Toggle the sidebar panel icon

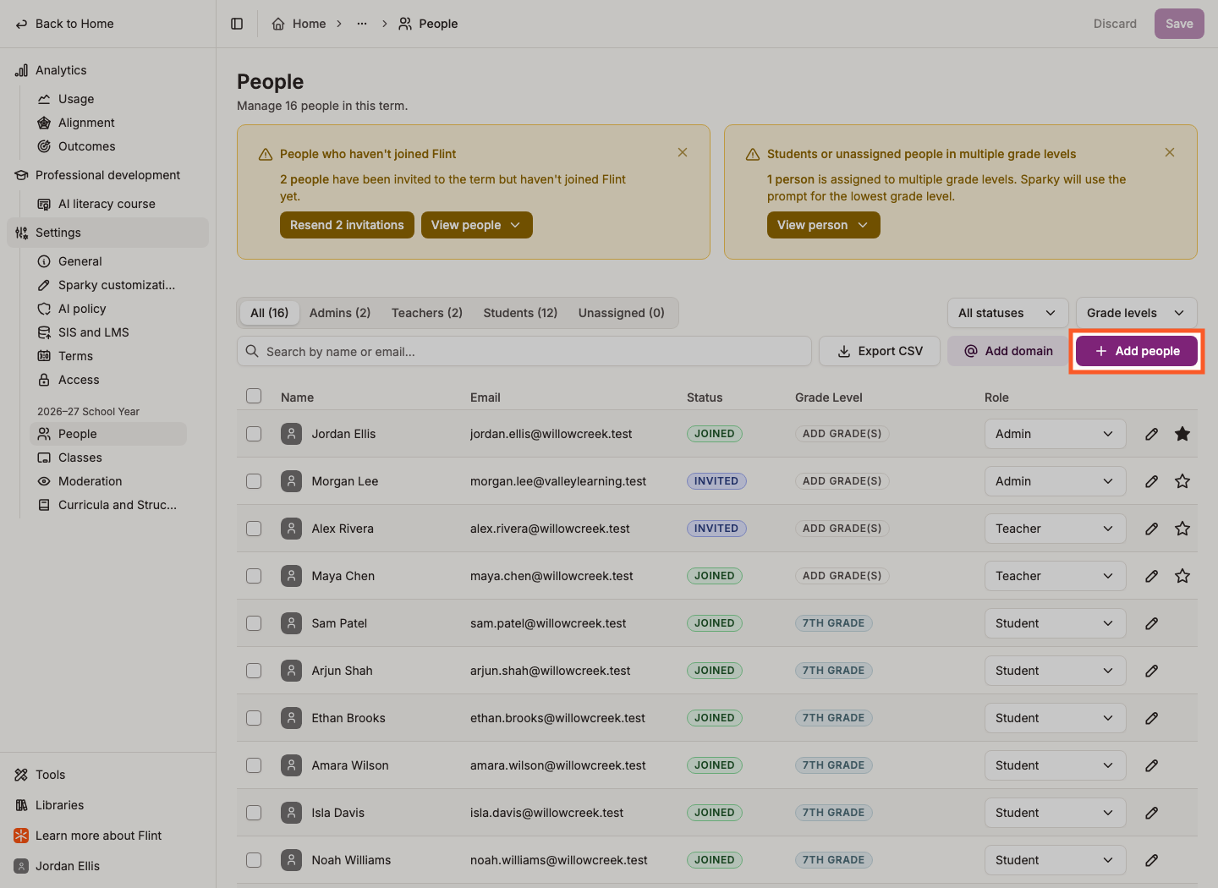click(237, 24)
